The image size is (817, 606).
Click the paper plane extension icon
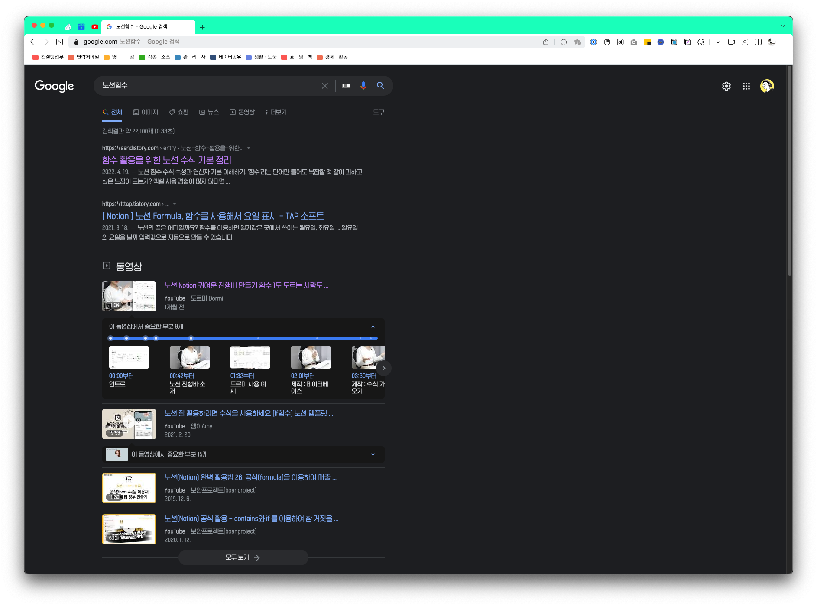pyautogui.click(x=620, y=42)
